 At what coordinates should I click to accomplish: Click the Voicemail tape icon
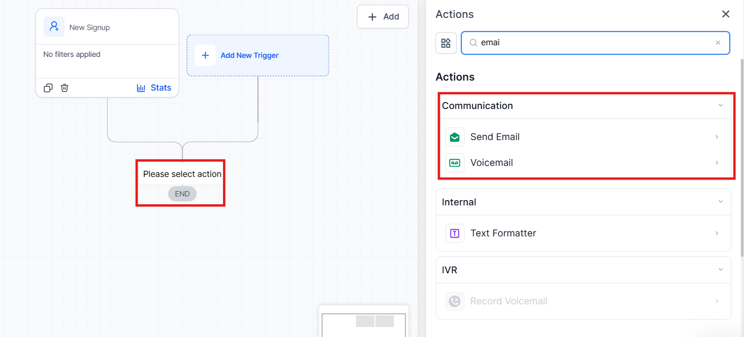455,163
